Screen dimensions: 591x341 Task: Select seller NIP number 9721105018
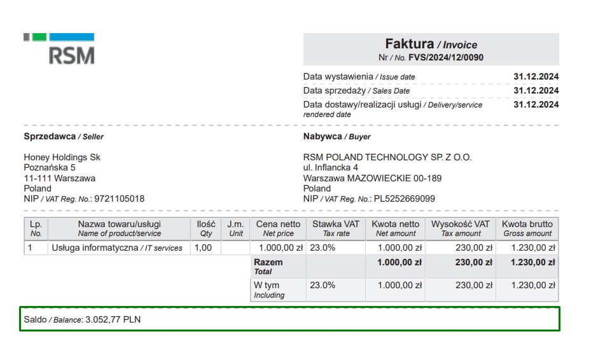coord(119,199)
